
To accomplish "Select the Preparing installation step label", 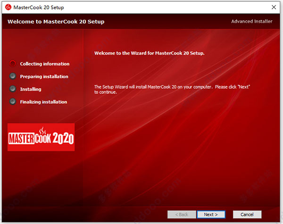I will click(44, 76).
